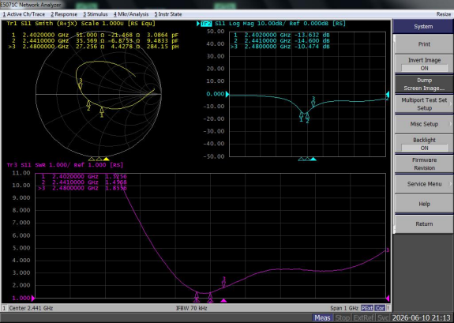Select the active yellow marker triangle below the Smith chart

click(x=107, y=159)
